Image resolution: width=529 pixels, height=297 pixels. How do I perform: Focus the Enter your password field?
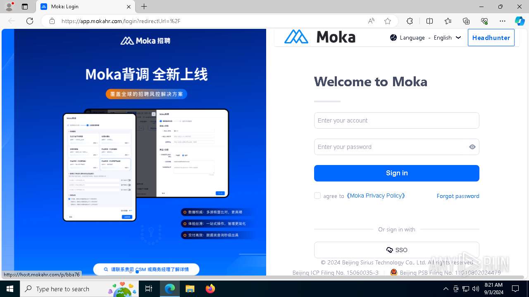tap(391, 147)
